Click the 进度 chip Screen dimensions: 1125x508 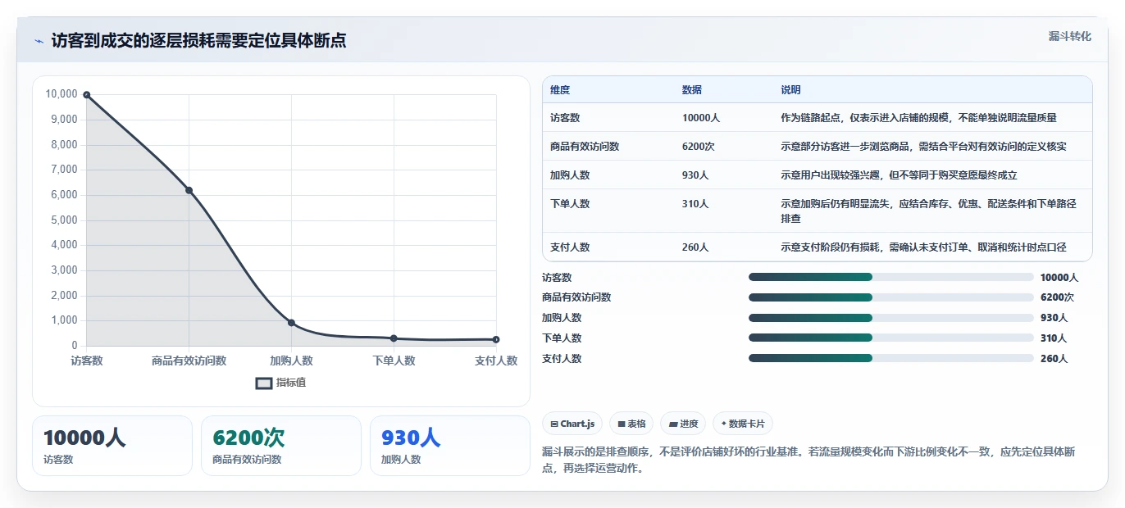[683, 424]
